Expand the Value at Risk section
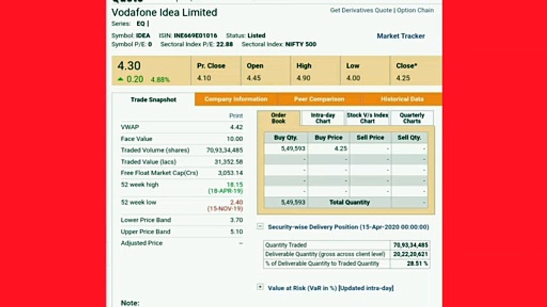The width and height of the screenshot is (547, 307). tap(260, 287)
